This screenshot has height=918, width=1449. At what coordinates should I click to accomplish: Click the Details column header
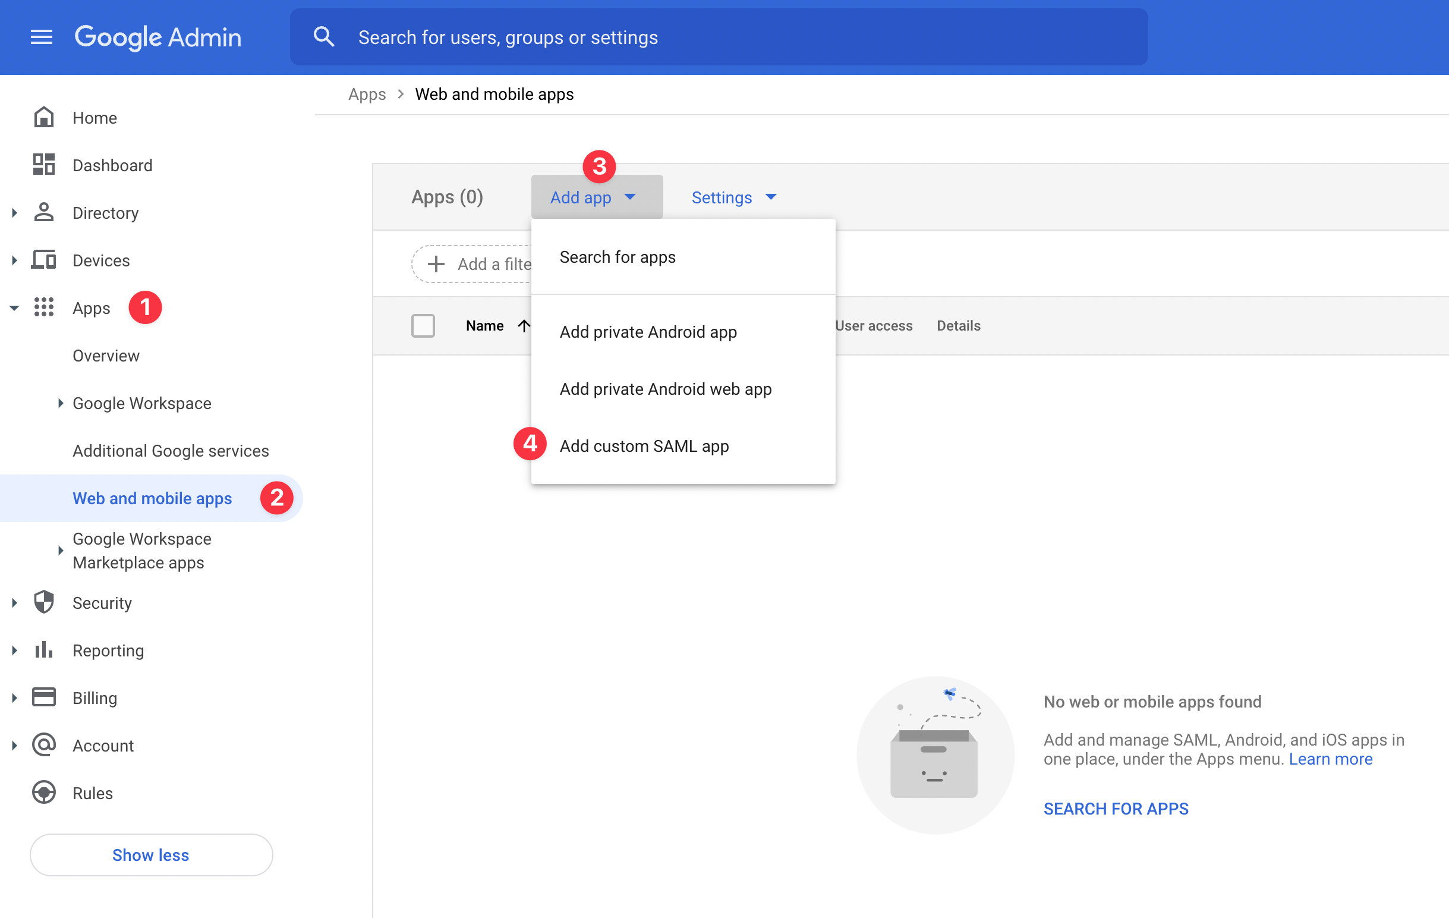coord(958,326)
